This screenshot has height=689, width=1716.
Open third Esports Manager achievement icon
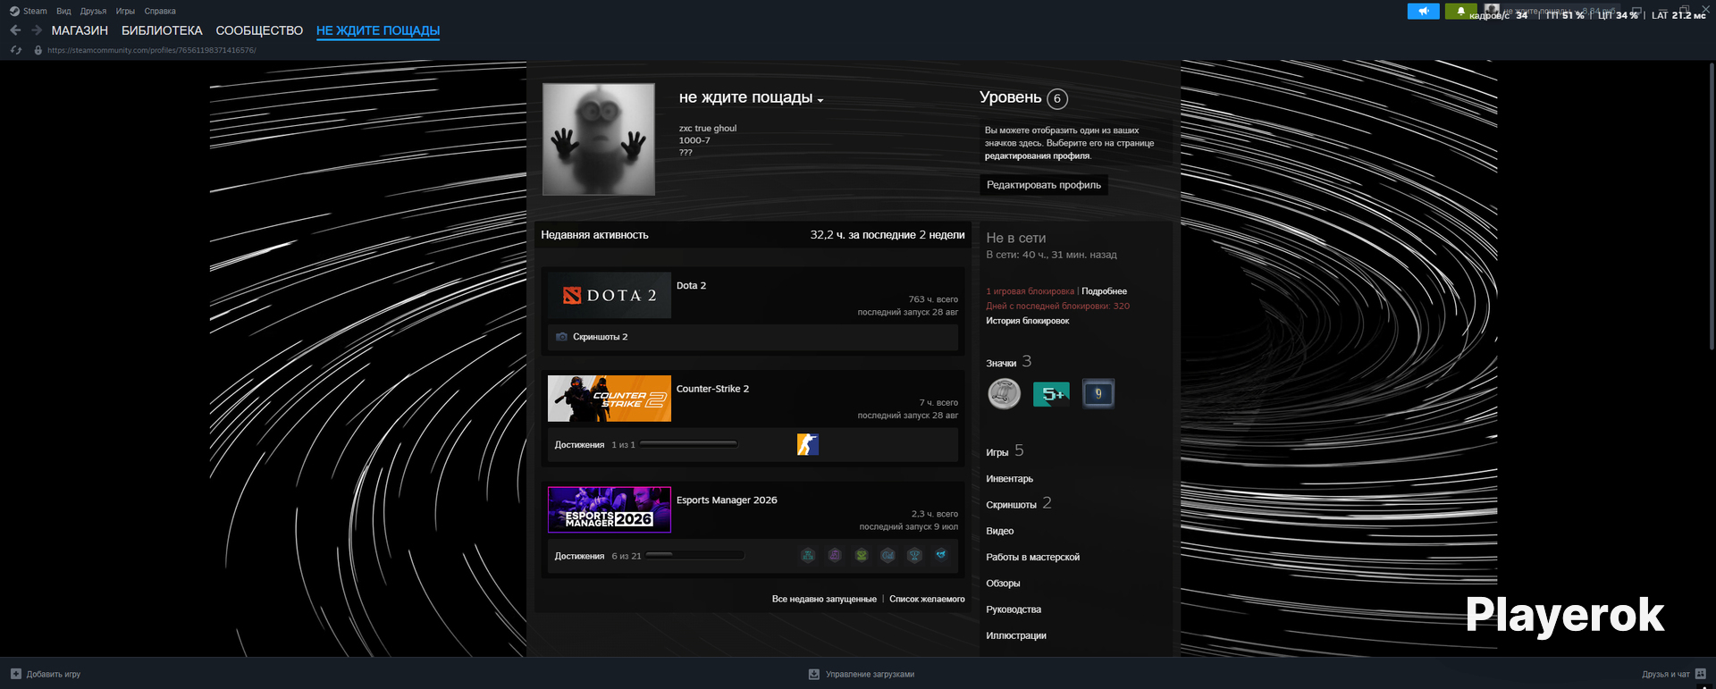tap(862, 555)
